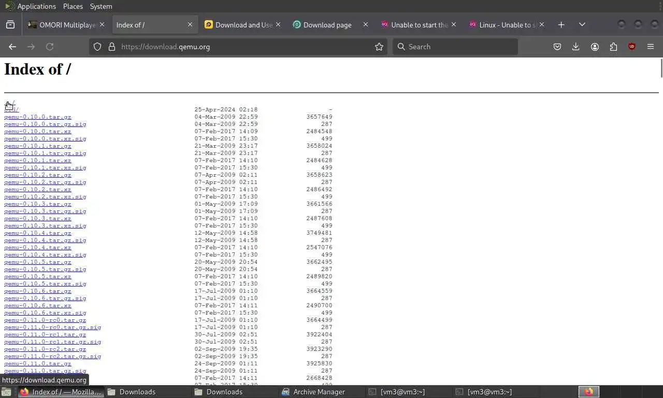
Task: Open a new browser tab
Action: (x=561, y=24)
